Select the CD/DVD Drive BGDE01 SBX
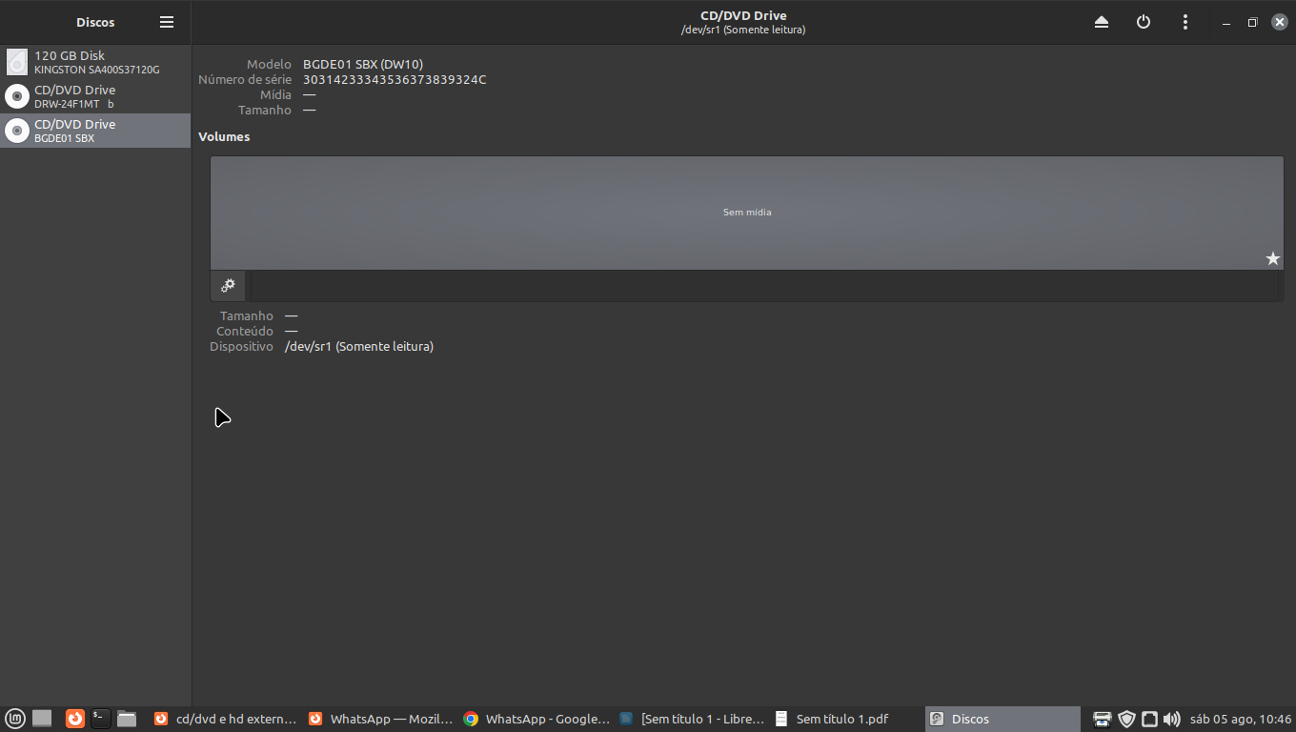This screenshot has height=732, width=1296. [95, 131]
